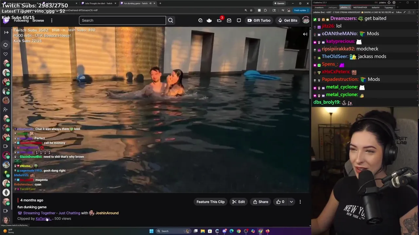Open the Streaming Together link

click(39, 213)
